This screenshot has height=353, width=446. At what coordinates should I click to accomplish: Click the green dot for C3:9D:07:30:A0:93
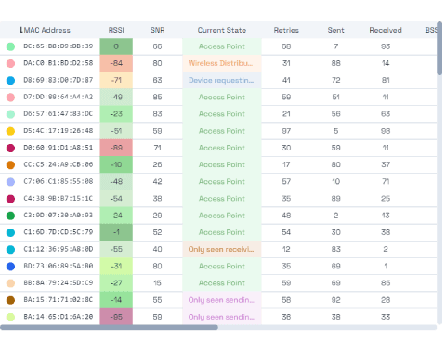pos(10,216)
